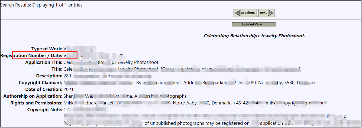This screenshot has width=362, height=128.
Task: Click the Authorship on Application value text
Action: (125, 96)
